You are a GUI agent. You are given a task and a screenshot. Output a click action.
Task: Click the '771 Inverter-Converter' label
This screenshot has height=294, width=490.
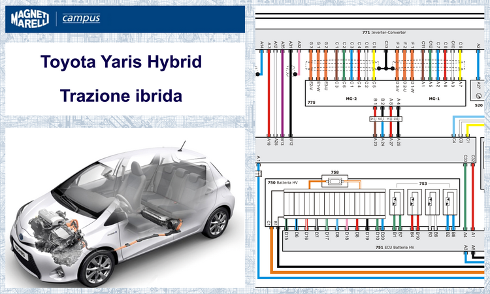click(384, 33)
